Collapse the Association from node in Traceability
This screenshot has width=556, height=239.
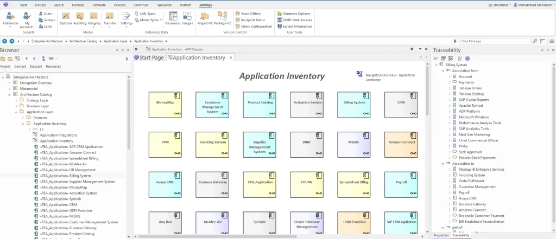[x=443, y=71]
